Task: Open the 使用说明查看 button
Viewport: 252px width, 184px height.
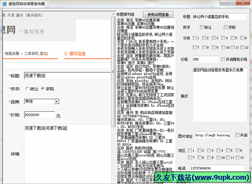Action: pos(158,15)
